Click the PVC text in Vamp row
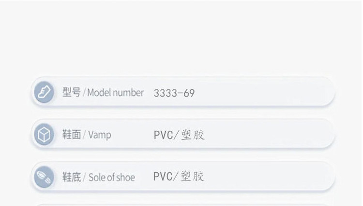This screenshot has width=363, height=206. [x=163, y=135]
